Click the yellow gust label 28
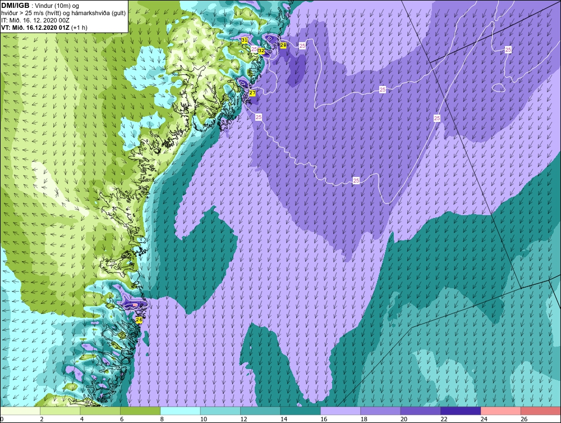 pyautogui.click(x=283, y=45)
